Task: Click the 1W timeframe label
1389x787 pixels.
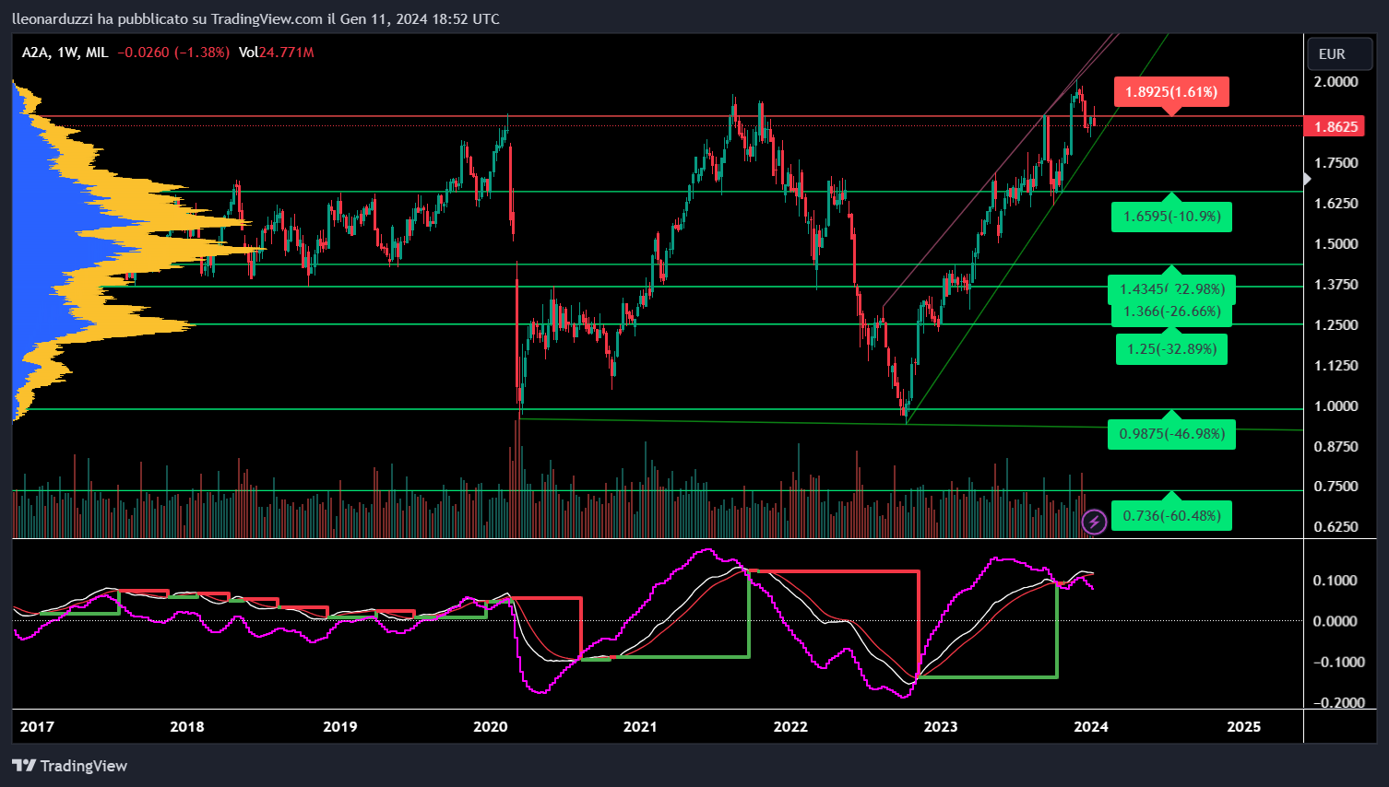Action: click(x=67, y=53)
